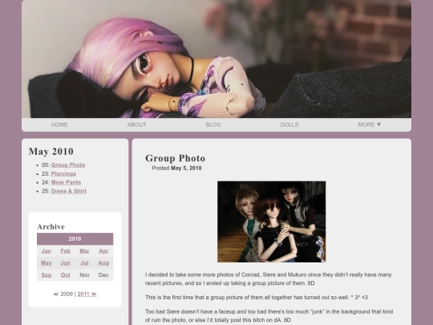Screen dimensions: 433x325
Task: View March 2010 archive
Action: pos(84,251)
